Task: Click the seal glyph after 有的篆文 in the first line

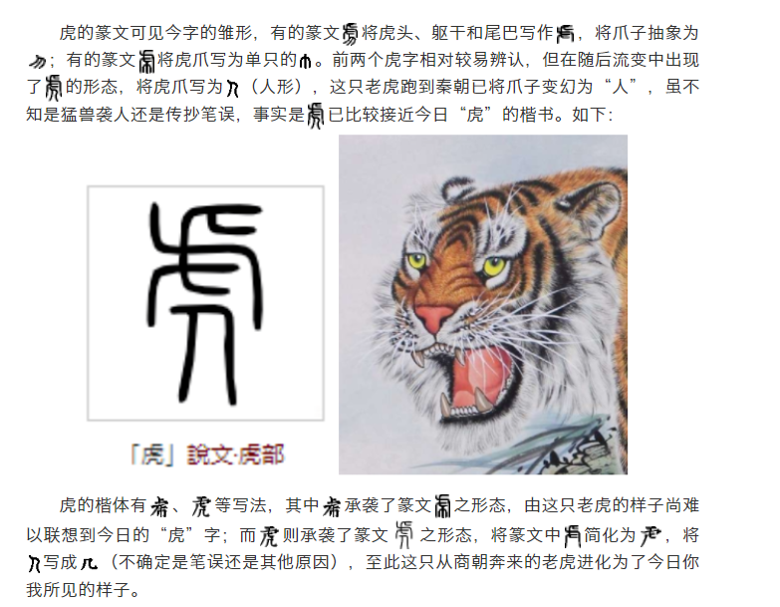Action: pyautogui.click(x=351, y=34)
